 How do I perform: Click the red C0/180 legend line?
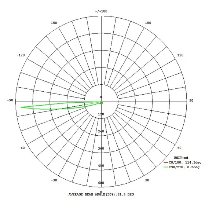pyautogui.click(x=166, y=162)
